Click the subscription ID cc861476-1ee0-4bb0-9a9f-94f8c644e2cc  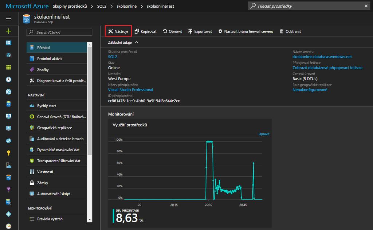(x=144, y=101)
